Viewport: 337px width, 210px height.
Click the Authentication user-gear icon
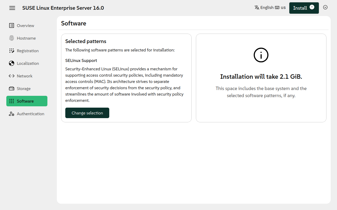[x=12, y=114]
